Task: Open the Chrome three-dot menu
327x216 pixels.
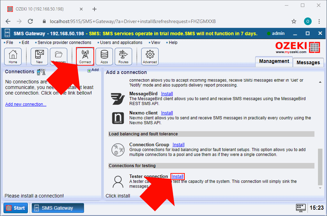Action: [319, 21]
